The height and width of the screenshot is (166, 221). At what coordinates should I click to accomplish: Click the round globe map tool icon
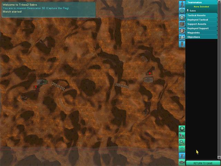click(x=182, y=129)
